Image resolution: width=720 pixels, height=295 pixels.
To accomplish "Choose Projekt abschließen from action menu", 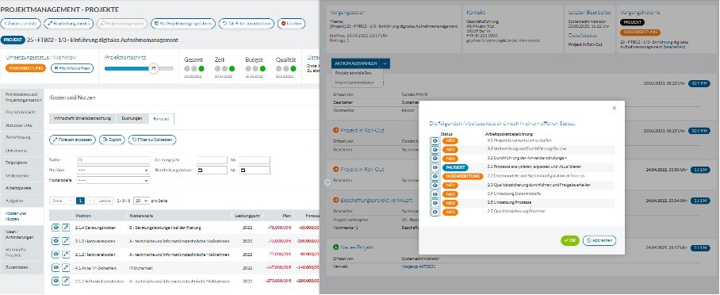I will [x=353, y=73].
